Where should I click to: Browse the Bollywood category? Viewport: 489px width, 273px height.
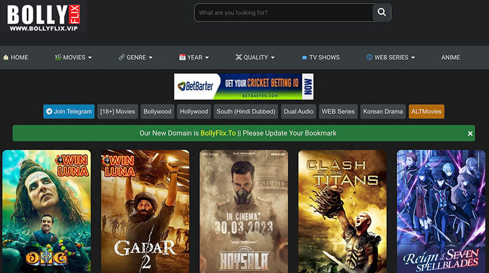(x=157, y=112)
